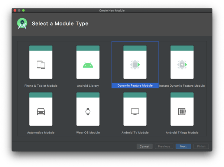Click the Wear OS Module label

click(x=88, y=132)
